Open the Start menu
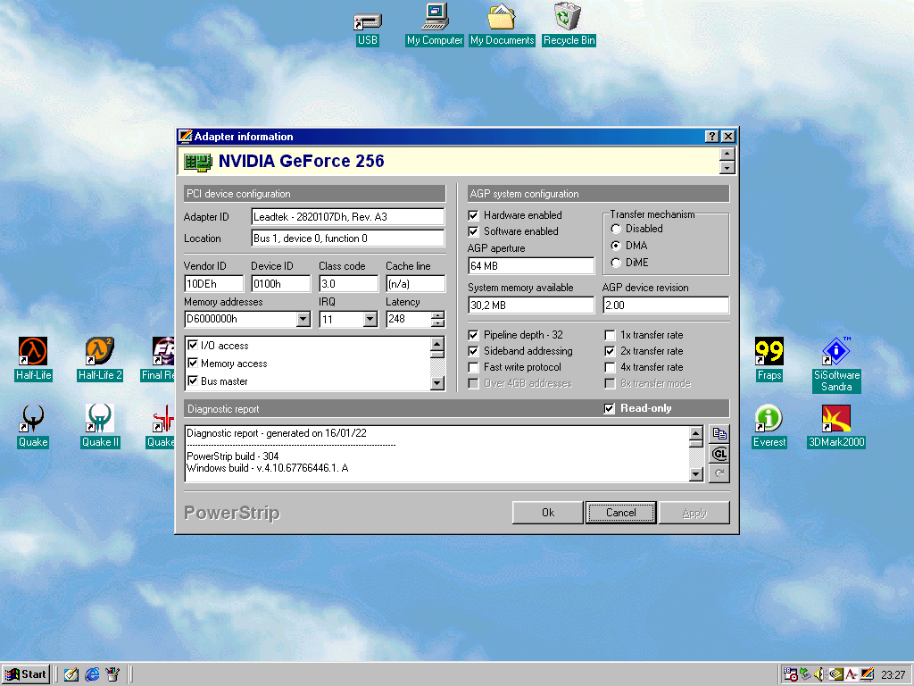The height and width of the screenshot is (686, 914). [26, 674]
